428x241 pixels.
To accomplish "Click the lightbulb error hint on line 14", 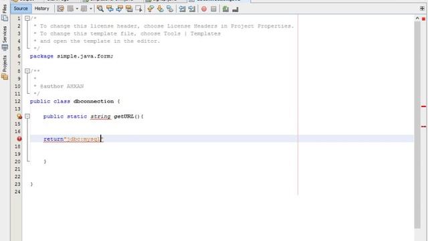I will click(x=19, y=116).
